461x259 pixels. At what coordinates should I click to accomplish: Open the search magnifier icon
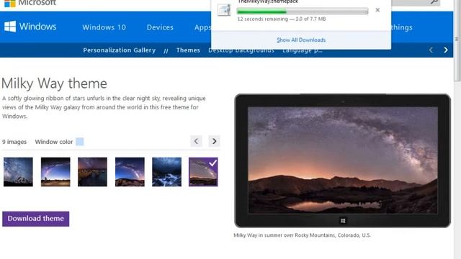pyautogui.click(x=434, y=2)
